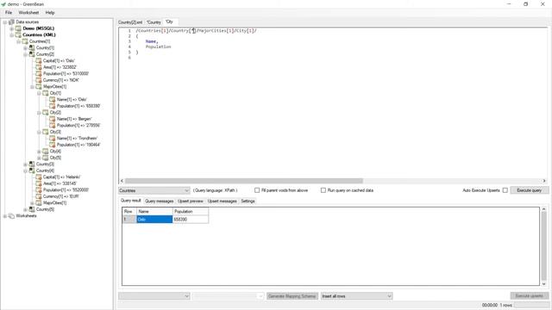Viewport: 552px width, 310px height.
Task: Select tree row Area[1] => '338145'
Action: 60,183
